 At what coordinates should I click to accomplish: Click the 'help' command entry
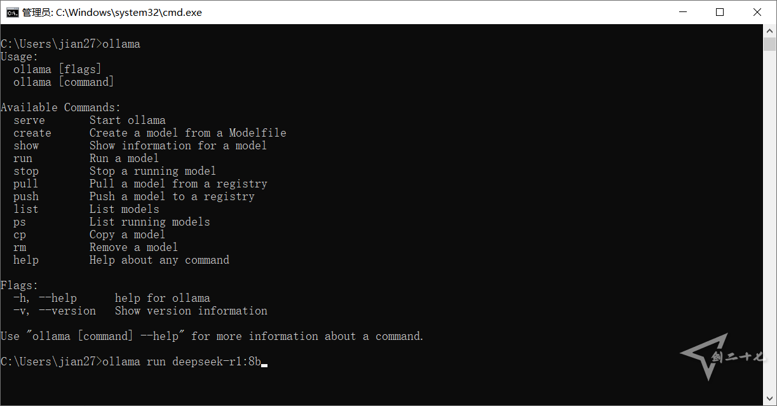click(26, 260)
